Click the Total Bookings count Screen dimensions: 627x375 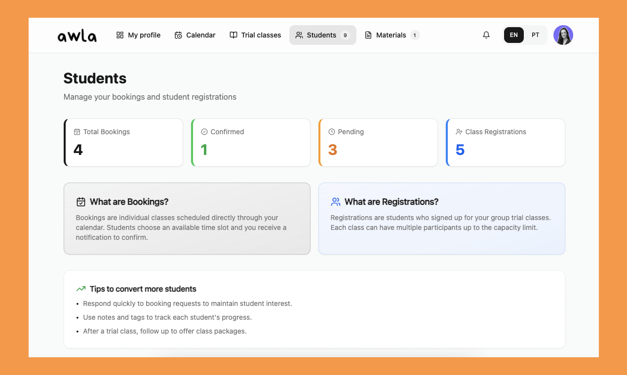coord(78,150)
